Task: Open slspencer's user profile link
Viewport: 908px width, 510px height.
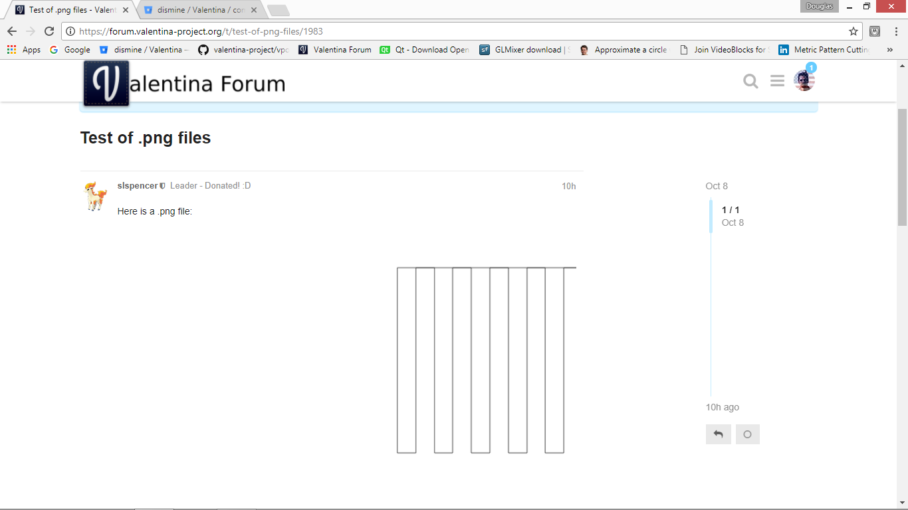Action: point(137,186)
